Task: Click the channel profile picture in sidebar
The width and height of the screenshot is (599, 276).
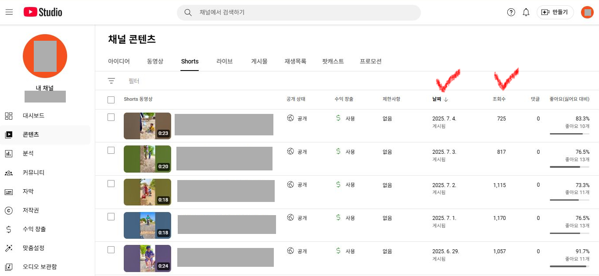Action: [x=45, y=56]
